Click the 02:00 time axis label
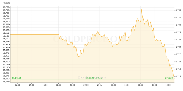Viewport: 183px width, 91px height. tap(113, 85)
